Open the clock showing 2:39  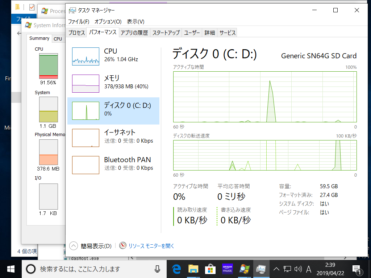coord(330,269)
